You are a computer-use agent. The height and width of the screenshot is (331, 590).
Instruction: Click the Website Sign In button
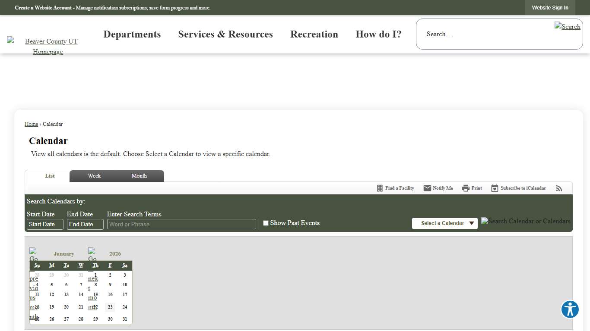[x=550, y=8]
